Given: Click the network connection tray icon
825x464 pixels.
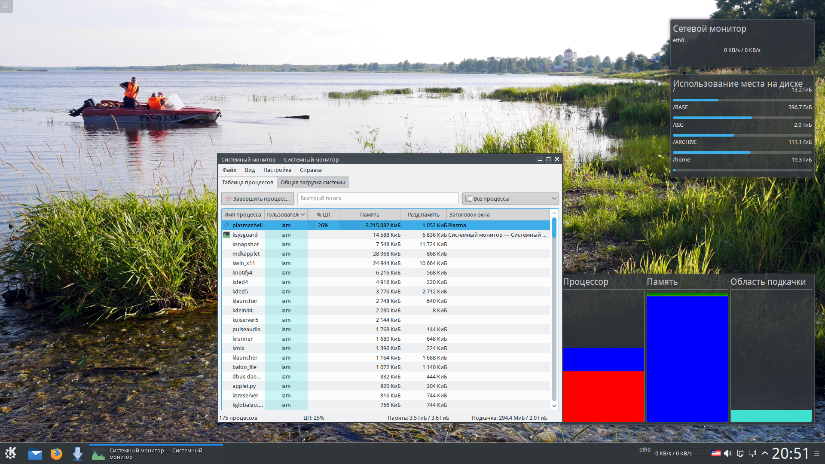Looking at the screenshot, I should pyautogui.click(x=752, y=453).
